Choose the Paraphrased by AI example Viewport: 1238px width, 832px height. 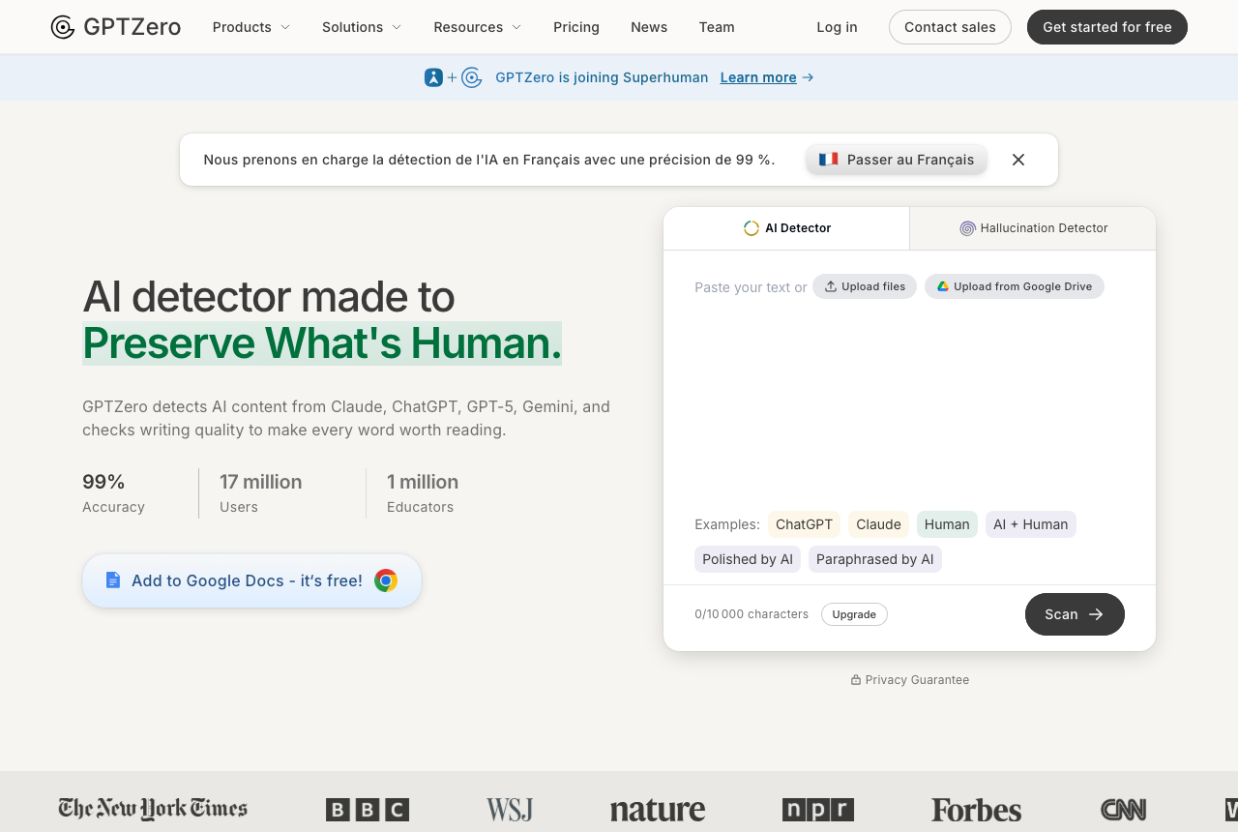coord(875,559)
